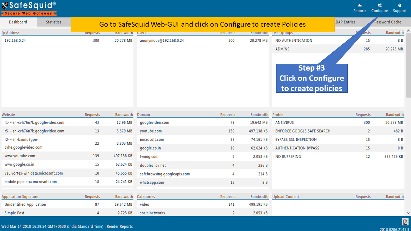This screenshot has height=231, width=411.
Task: Click the vertical scrollbar thumb
Action: tap(408, 65)
